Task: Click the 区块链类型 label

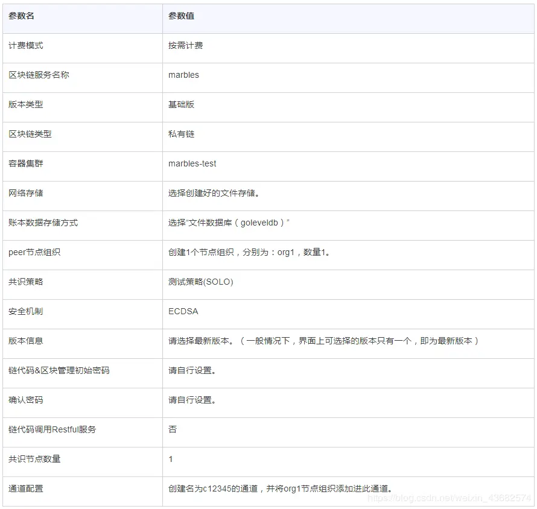Action: coord(30,134)
